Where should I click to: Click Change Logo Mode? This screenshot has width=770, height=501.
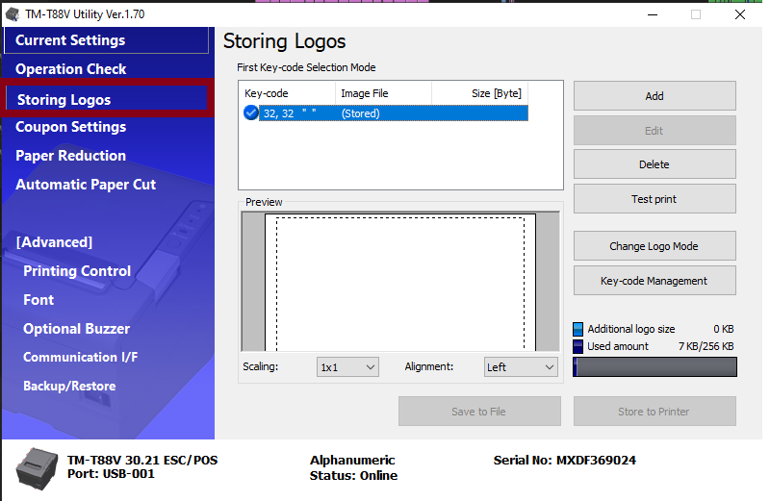654,246
